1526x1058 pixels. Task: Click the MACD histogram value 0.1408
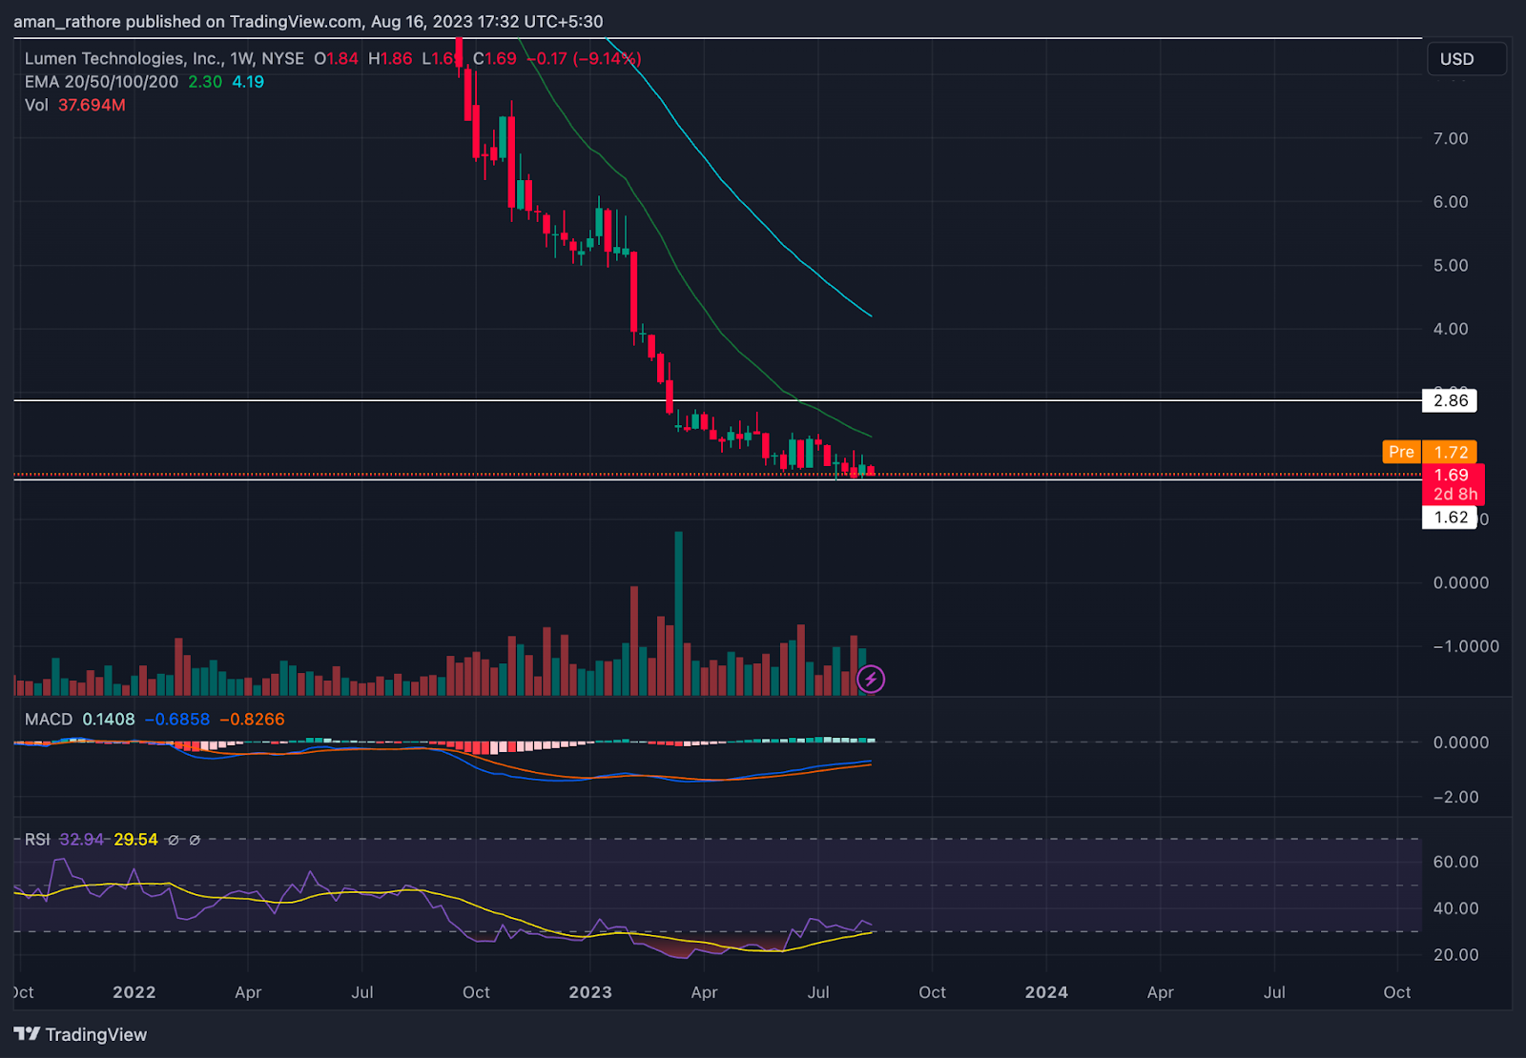[x=109, y=719]
